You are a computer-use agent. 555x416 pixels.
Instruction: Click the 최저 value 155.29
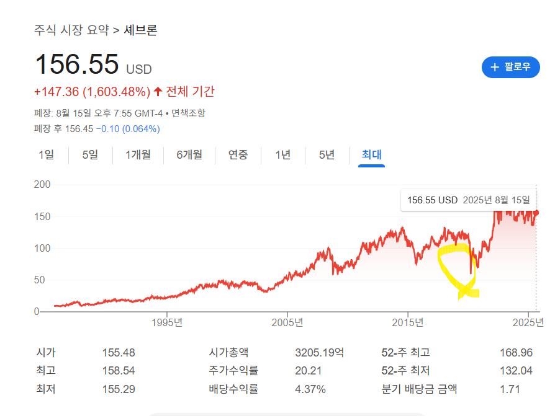click(119, 389)
